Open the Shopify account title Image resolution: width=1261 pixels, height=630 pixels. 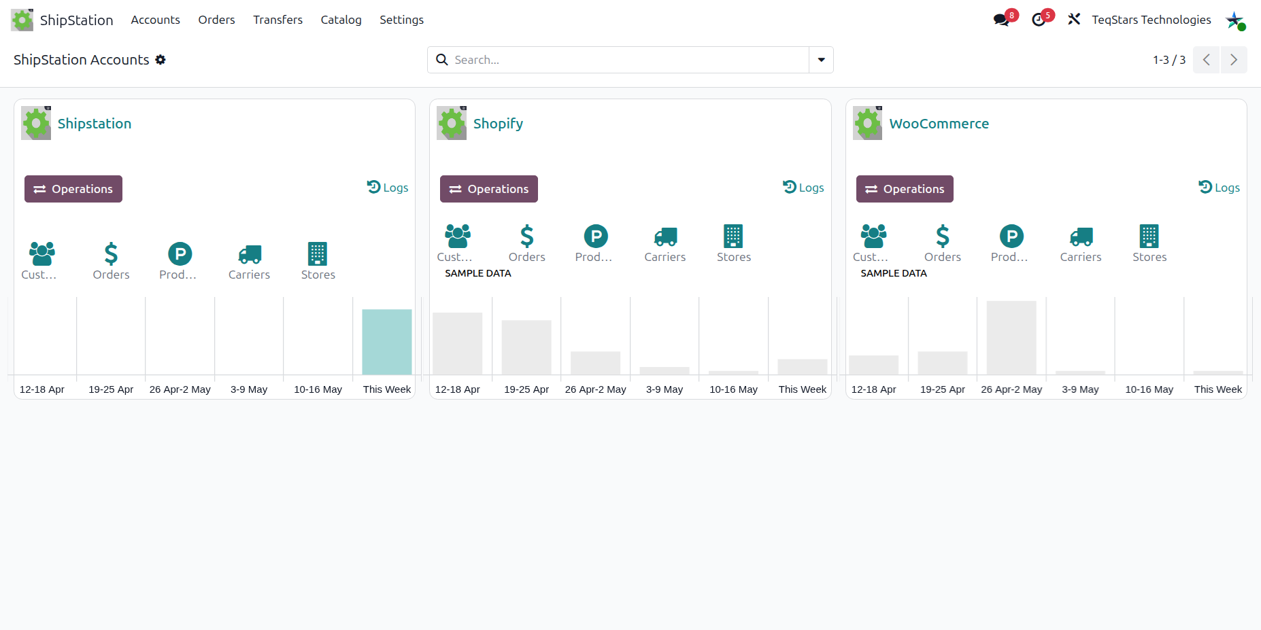(498, 124)
